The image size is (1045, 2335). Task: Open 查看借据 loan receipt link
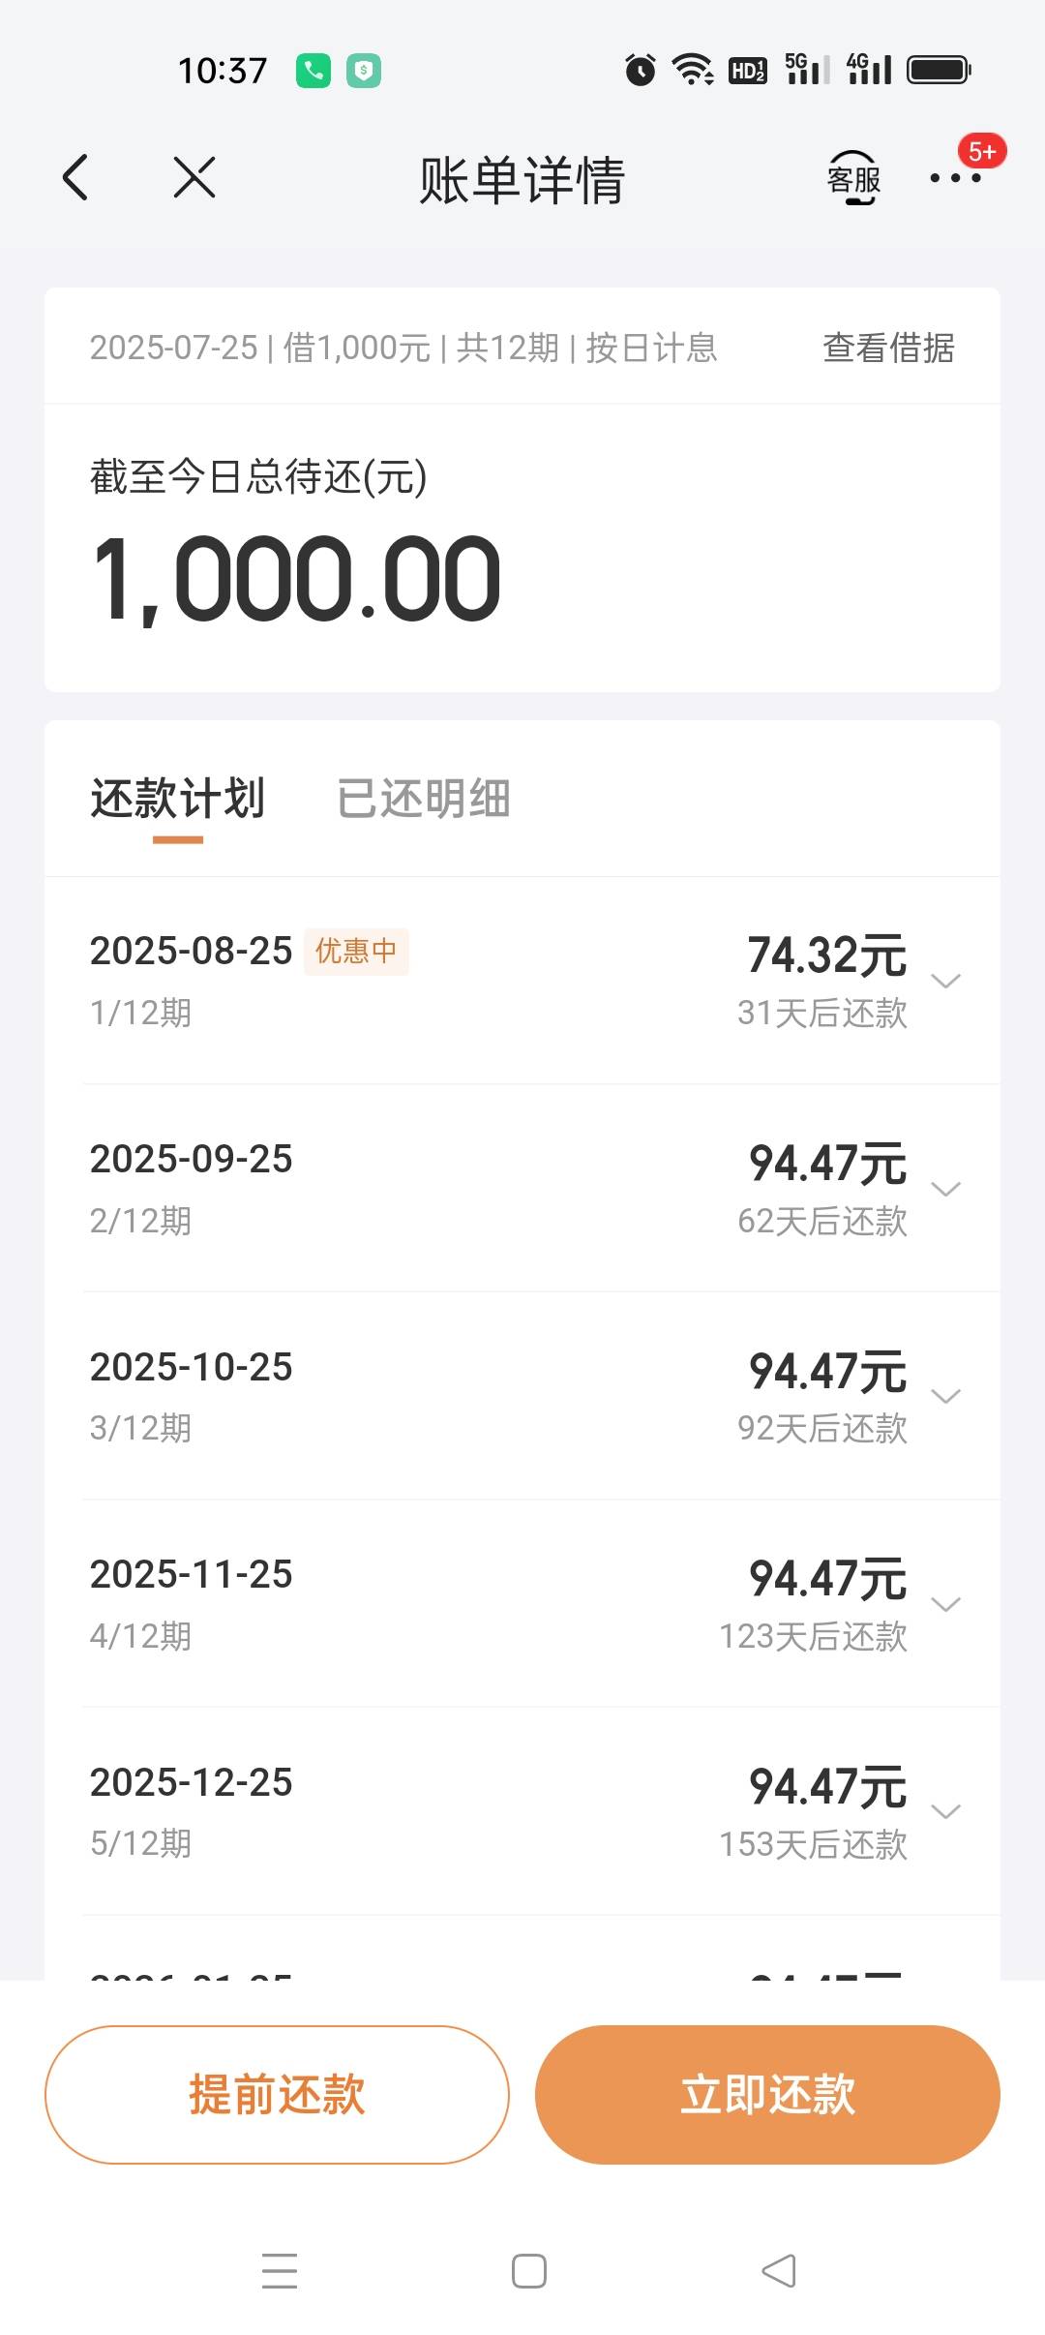tap(888, 348)
